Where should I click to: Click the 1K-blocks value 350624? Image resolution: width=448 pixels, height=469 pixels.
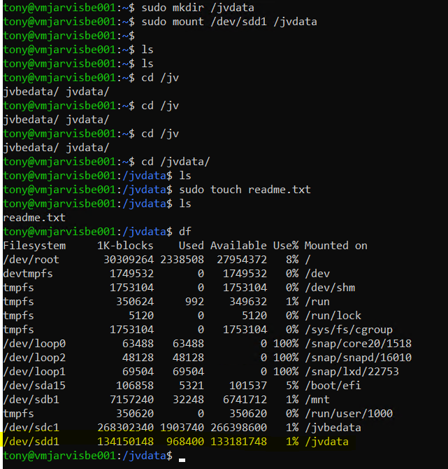tap(135, 302)
